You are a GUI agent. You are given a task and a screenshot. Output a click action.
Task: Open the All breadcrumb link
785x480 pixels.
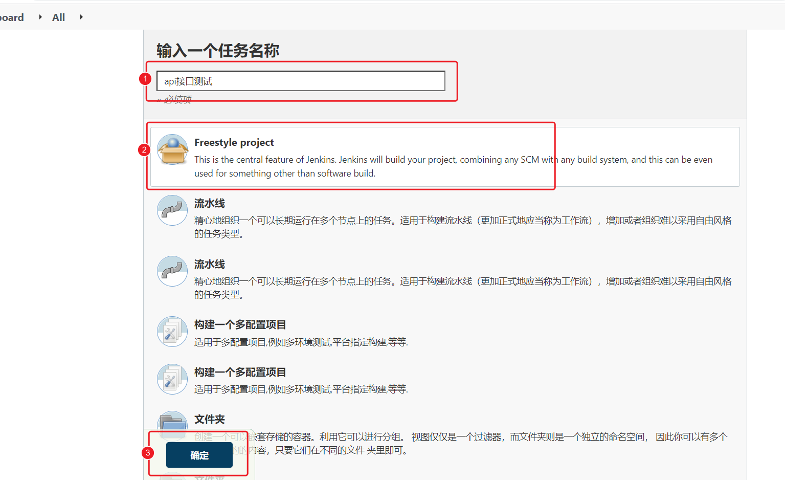click(x=59, y=17)
